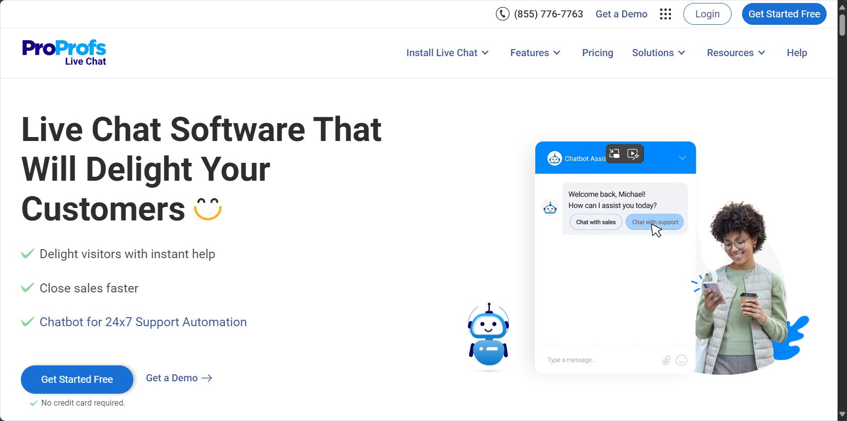The height and width of the screenshot is (421, 847).
Task: Click the "Welcome back, Michael!" message text
Action: pyautogui.click(x=607, y=194)
